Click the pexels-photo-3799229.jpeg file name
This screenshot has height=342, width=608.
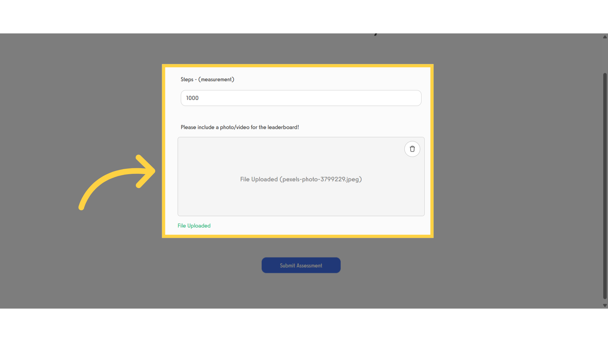pos(320,179)
